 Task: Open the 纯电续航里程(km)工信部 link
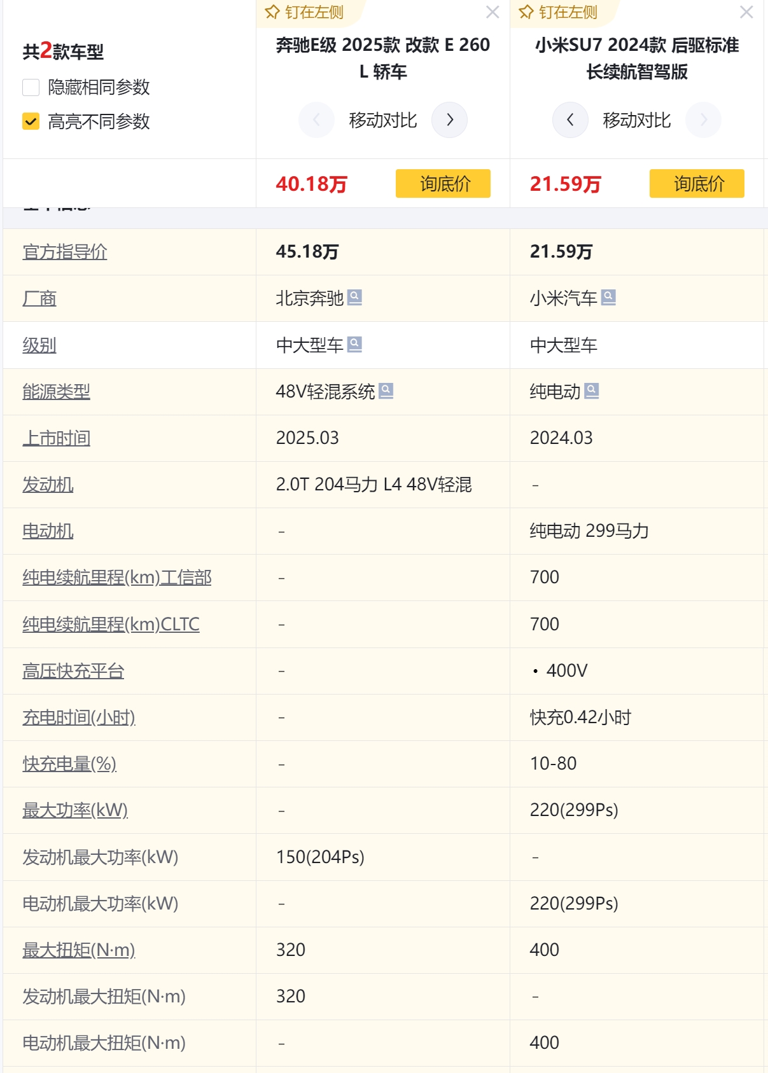point(117,578)
